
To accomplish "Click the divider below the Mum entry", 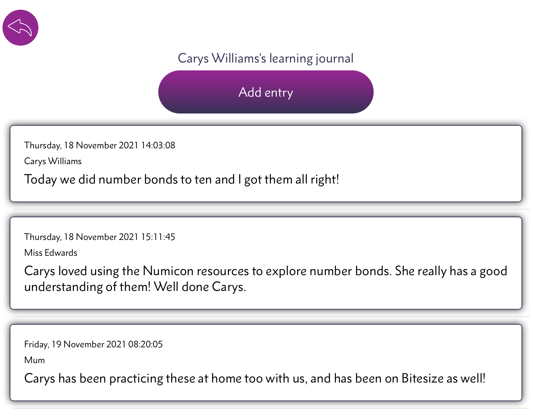I will point(271,408).
